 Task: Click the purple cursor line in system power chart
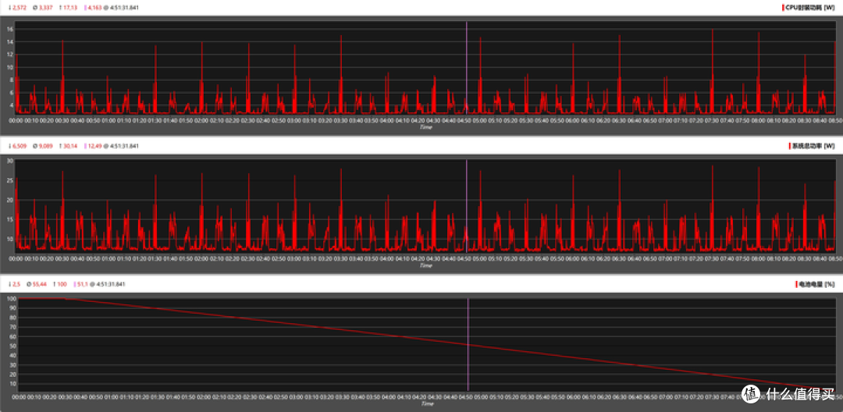point(467,204)
